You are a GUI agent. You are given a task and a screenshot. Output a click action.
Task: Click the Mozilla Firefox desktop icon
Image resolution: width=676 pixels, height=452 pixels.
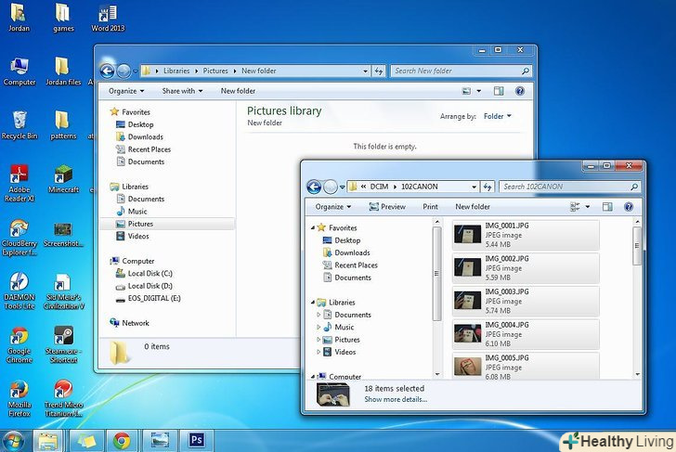pos(19,390)
